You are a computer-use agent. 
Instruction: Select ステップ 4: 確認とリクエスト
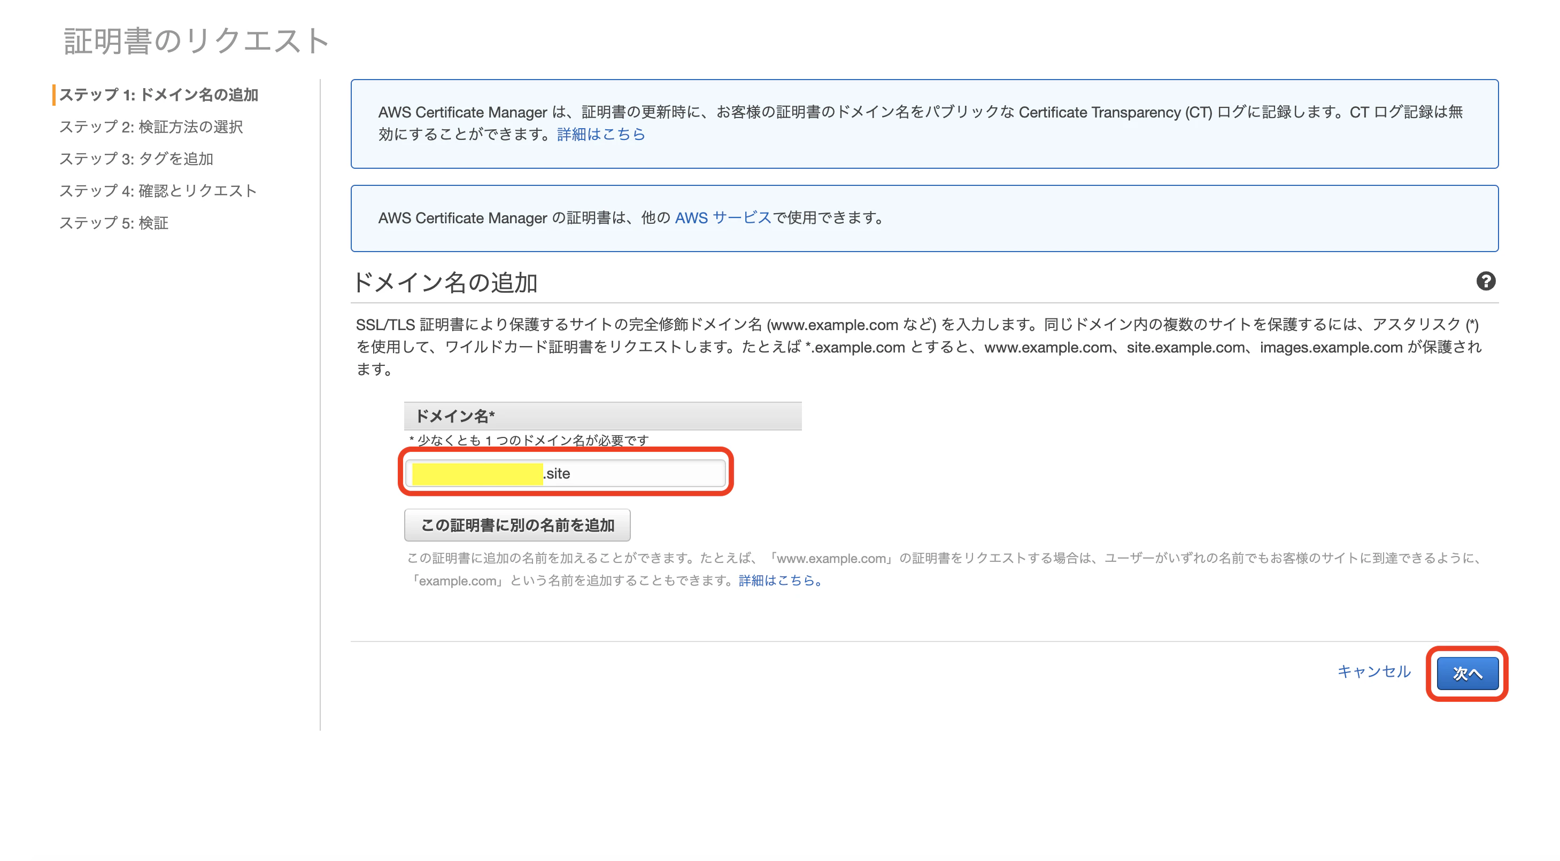click(x=158, y=191)
